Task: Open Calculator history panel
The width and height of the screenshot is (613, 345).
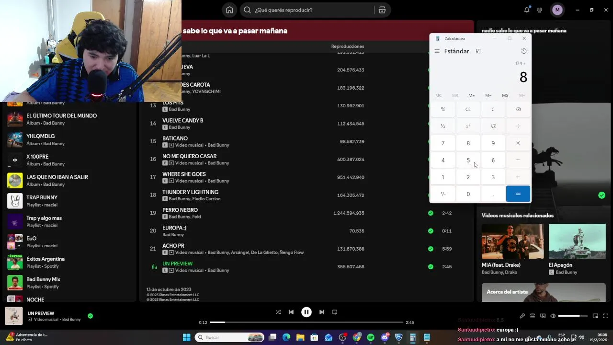Action: click(523, 51)
